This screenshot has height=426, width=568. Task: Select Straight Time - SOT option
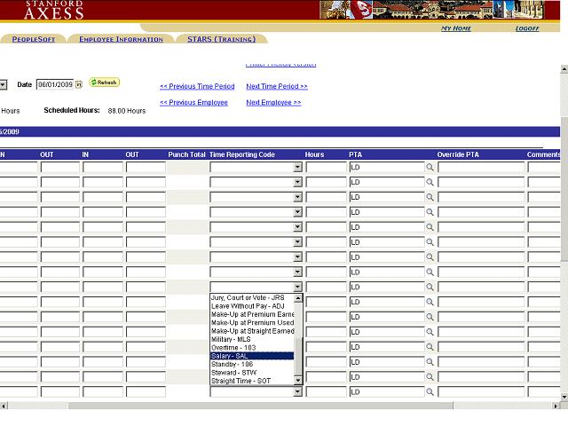click(252, 381)
